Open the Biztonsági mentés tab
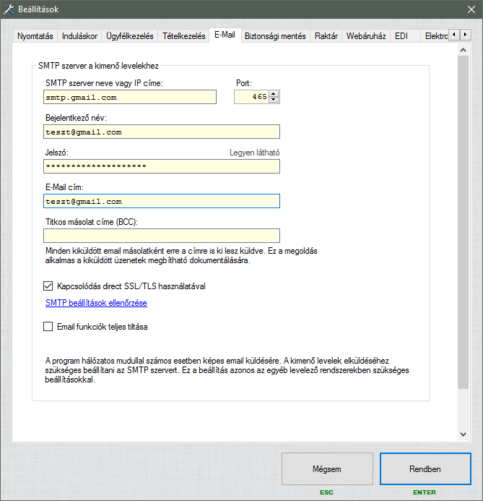483x501 pixels. tap(275, 36)
